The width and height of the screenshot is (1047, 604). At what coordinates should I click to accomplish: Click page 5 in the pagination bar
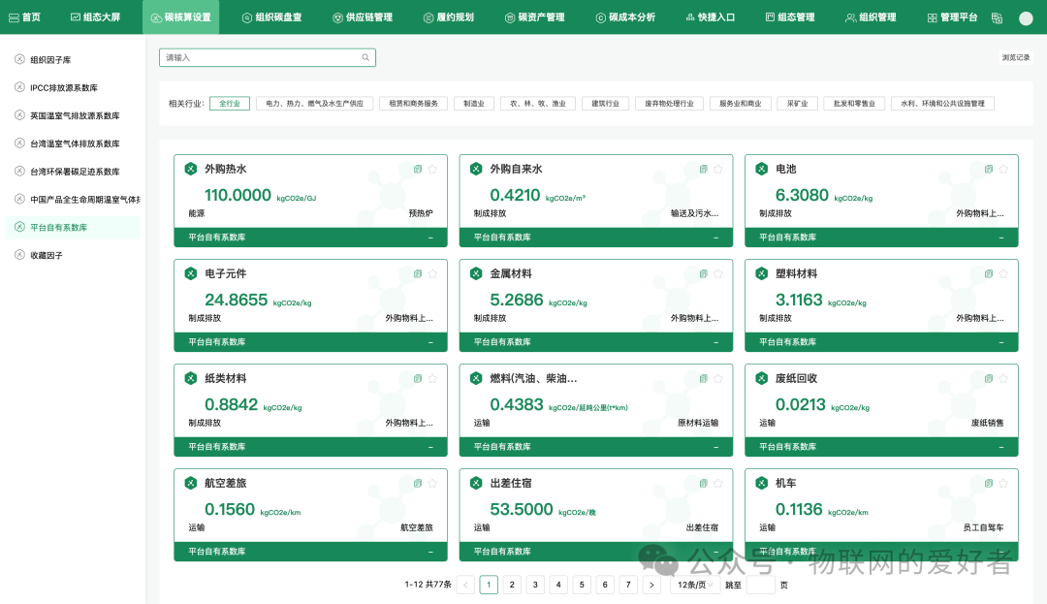point(582,585)
